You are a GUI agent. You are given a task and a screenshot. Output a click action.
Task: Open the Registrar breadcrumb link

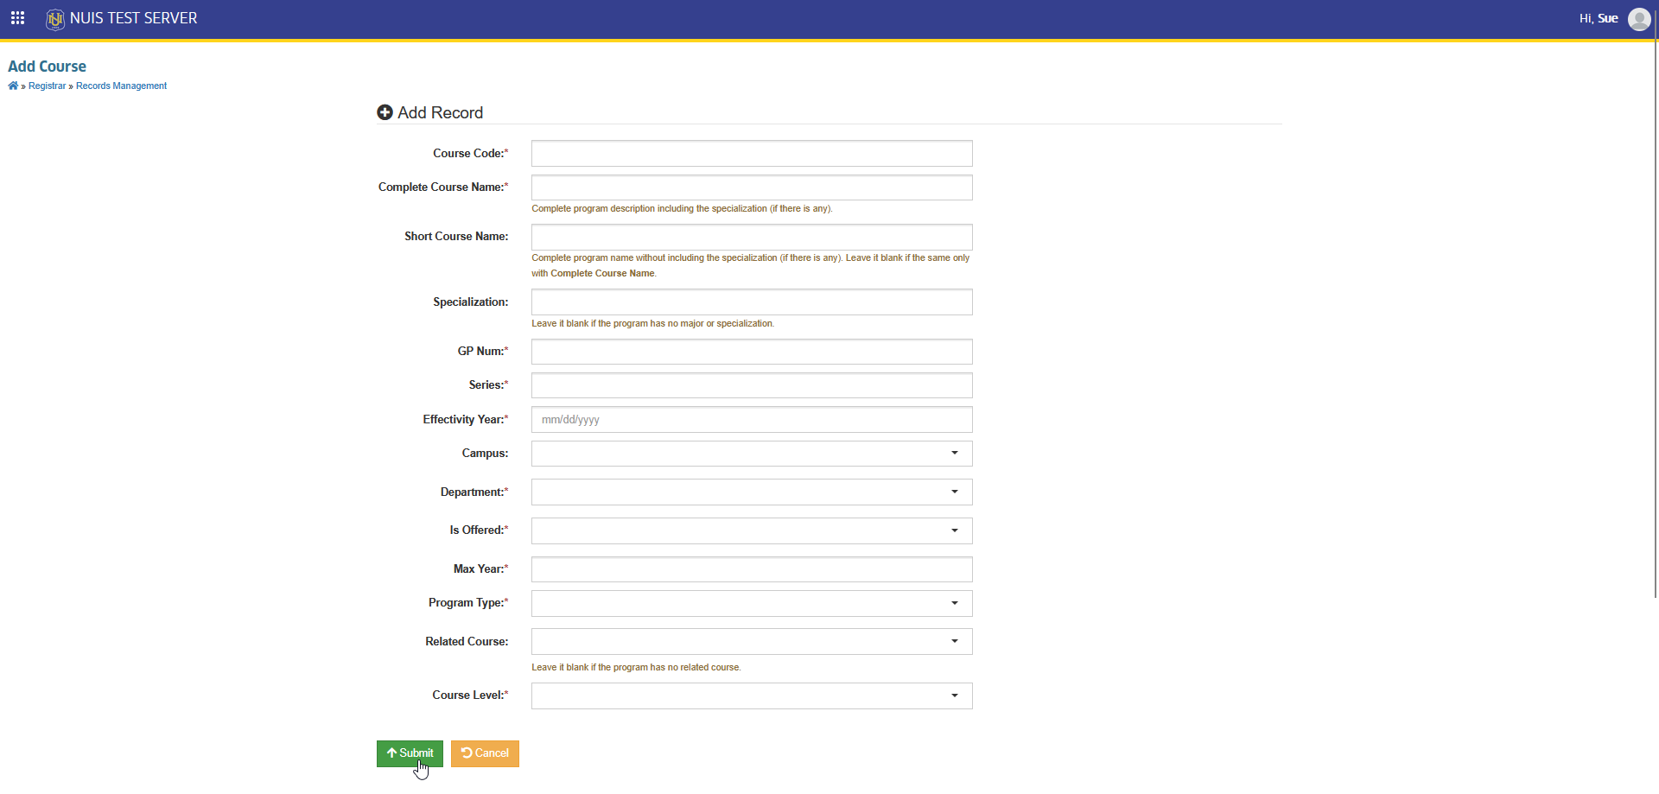point(47,86)
